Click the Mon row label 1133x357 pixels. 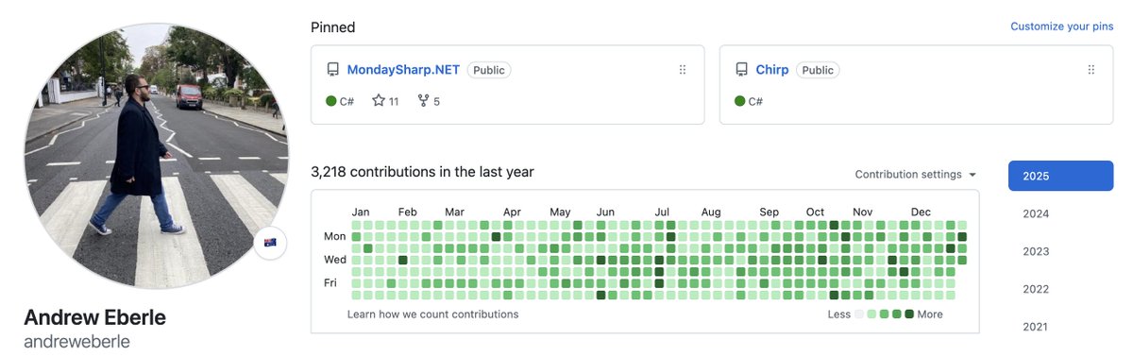(x=335, y=236)
